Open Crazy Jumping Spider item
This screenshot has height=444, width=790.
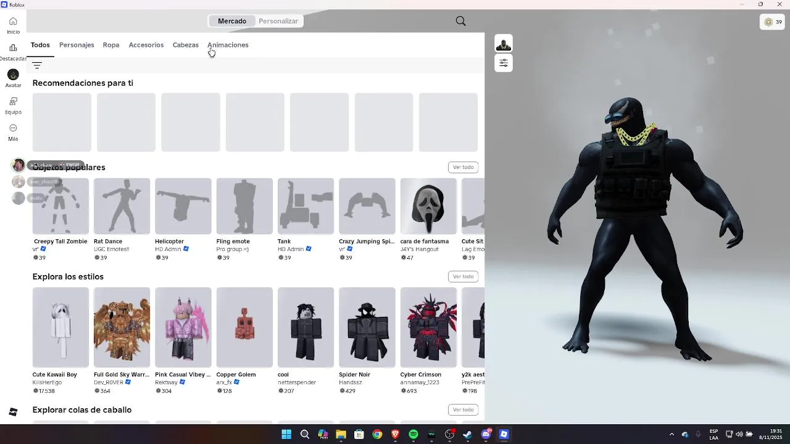367,206
